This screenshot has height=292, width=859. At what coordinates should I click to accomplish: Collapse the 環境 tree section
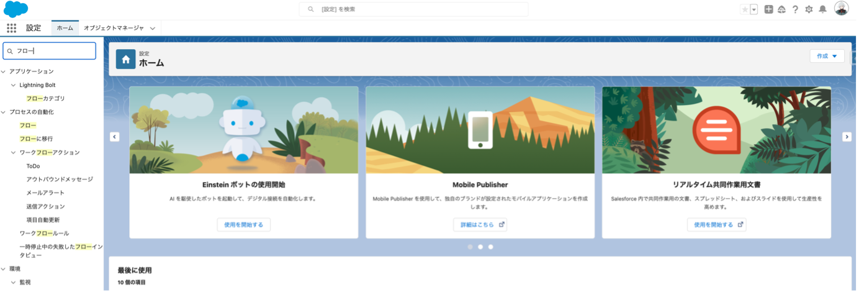coord(4,269)
